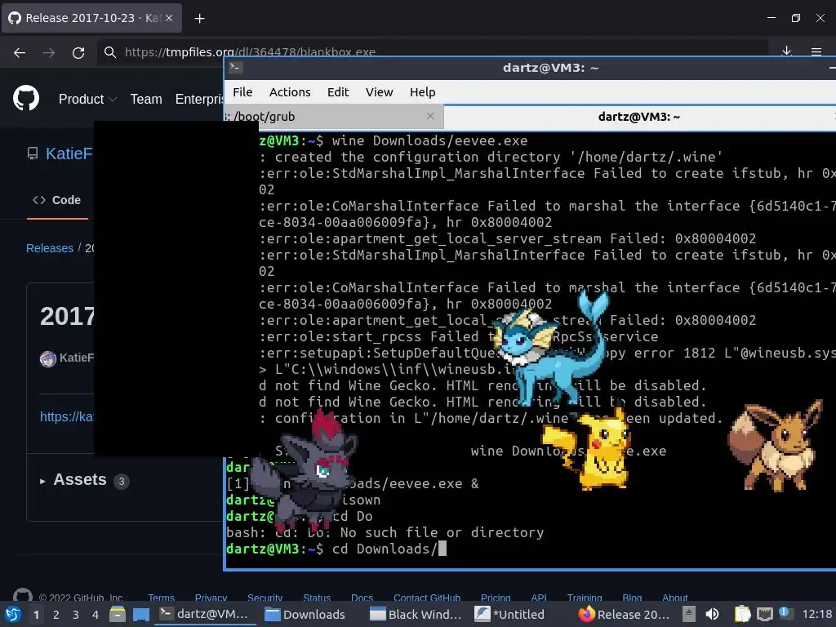Open the https://ka... link in release notes
The image size is (836, 627).
[x=67, y=416]
